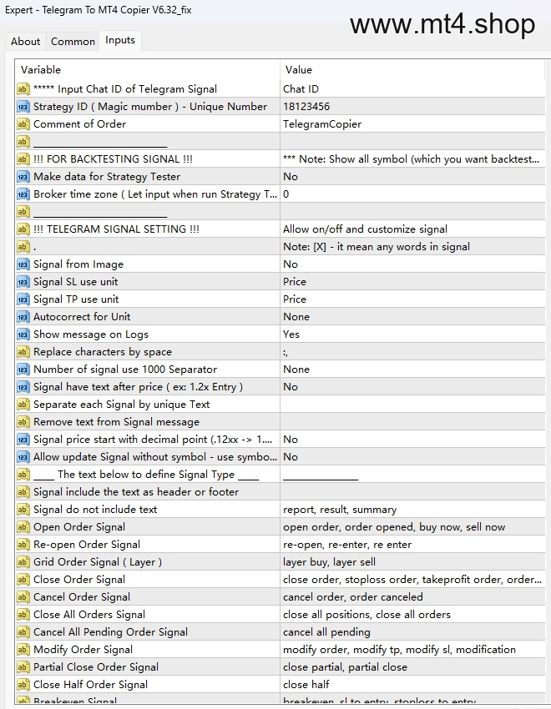Select the 'cancel all pending' value
The image size is (551, 709).
point(412,632)
